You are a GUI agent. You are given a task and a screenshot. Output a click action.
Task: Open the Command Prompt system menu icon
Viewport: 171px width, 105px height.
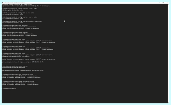pos(3,3)
